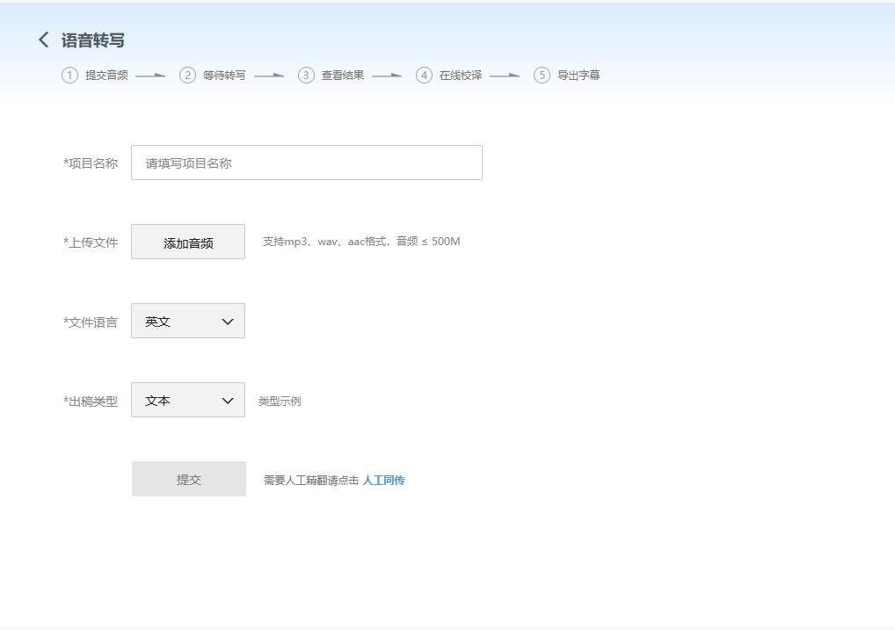Open the 人工同传 link

384,480
